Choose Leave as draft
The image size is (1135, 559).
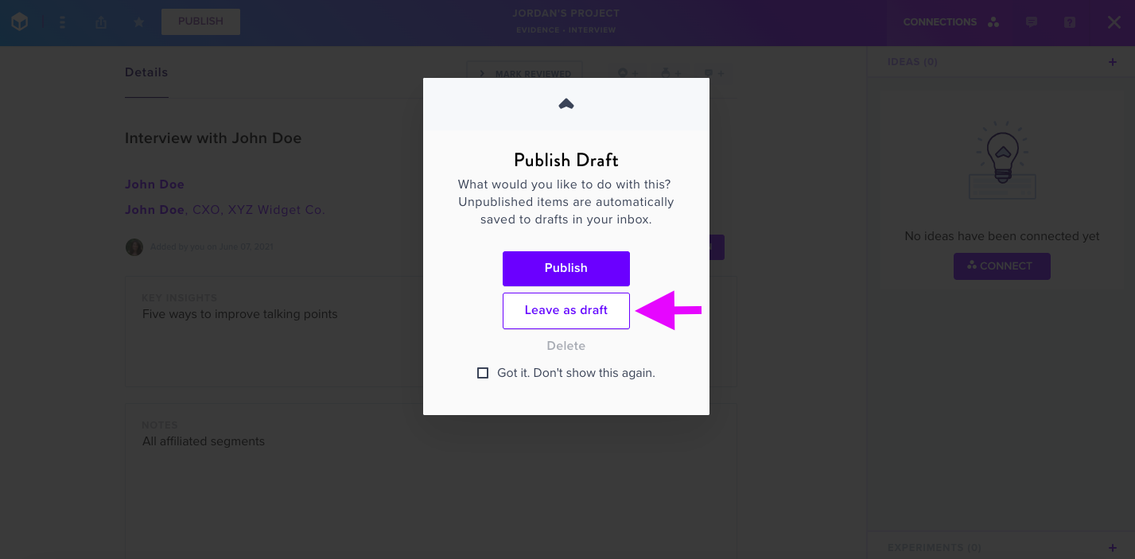tap(566, 311)
